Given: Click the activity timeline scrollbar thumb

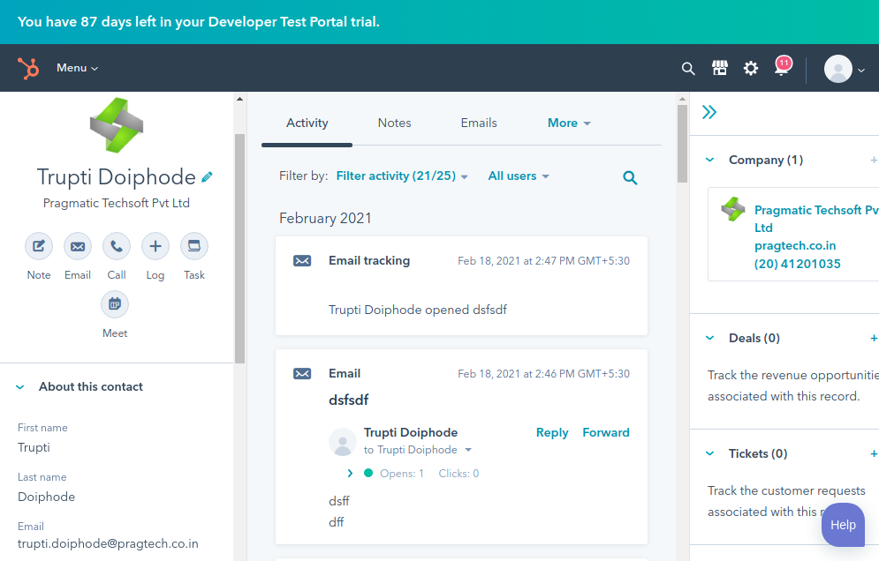Looking at the screenshot, I should pyautogui.click(x=682, y=143).
